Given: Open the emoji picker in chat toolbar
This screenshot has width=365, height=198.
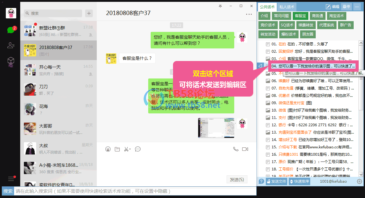Looking at the screenshot, I should 108,149.
